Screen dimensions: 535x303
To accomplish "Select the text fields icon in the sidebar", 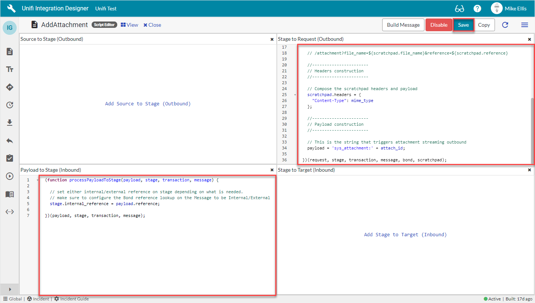I will (x=10, y=69).
